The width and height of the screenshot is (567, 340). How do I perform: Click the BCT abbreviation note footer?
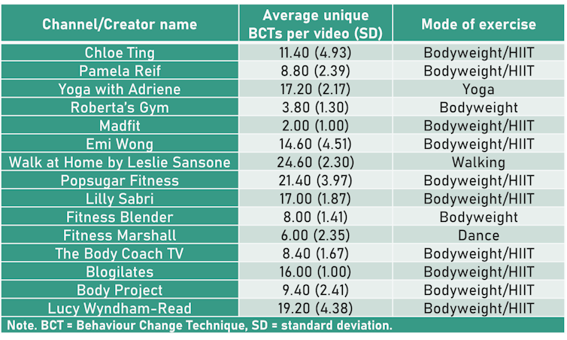(x=199, y=326)
